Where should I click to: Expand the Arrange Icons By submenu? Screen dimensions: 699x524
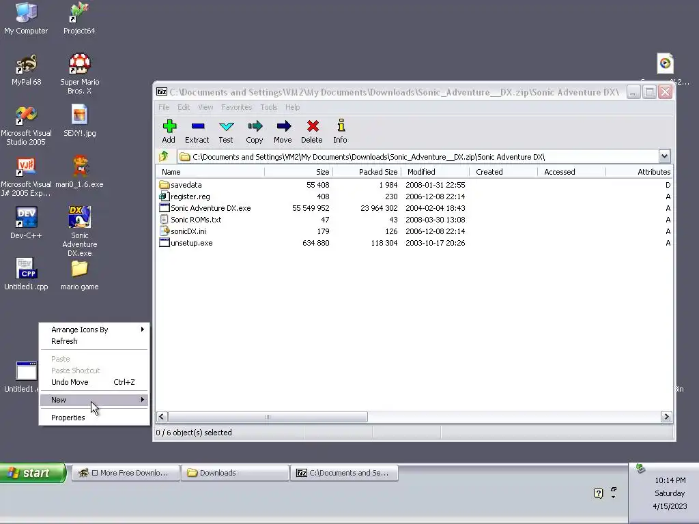point(94,330)
